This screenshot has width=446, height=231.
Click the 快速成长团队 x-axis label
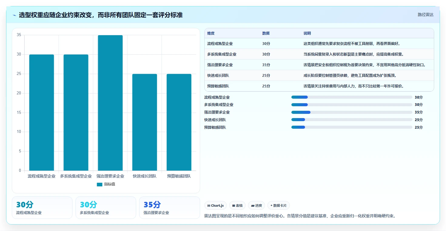click(x=145, y=176)
